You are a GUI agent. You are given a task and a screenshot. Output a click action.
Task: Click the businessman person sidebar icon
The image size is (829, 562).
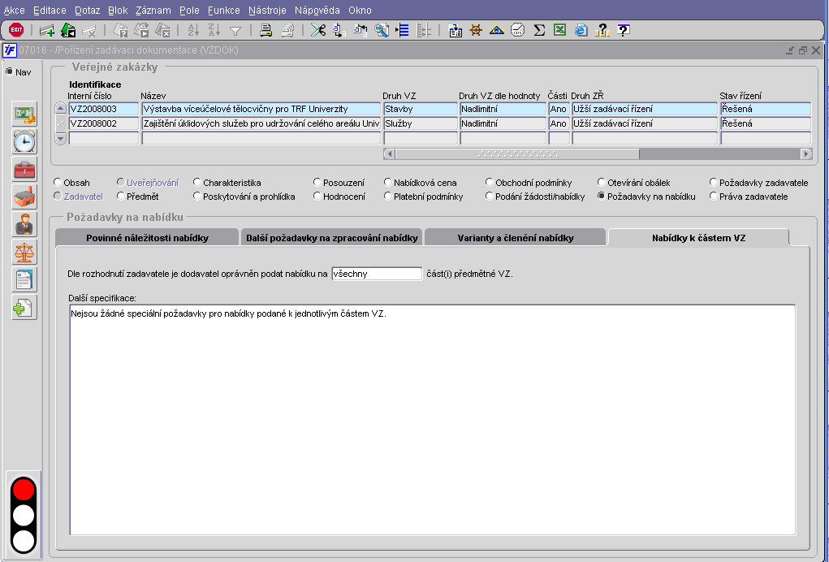click(24, 224)
